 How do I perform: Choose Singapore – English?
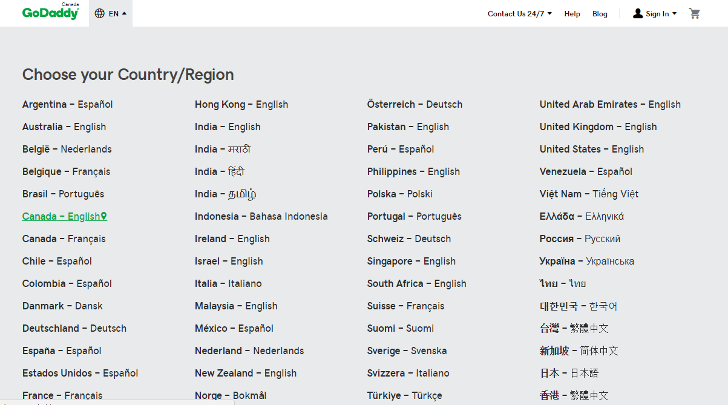(412, 261)
